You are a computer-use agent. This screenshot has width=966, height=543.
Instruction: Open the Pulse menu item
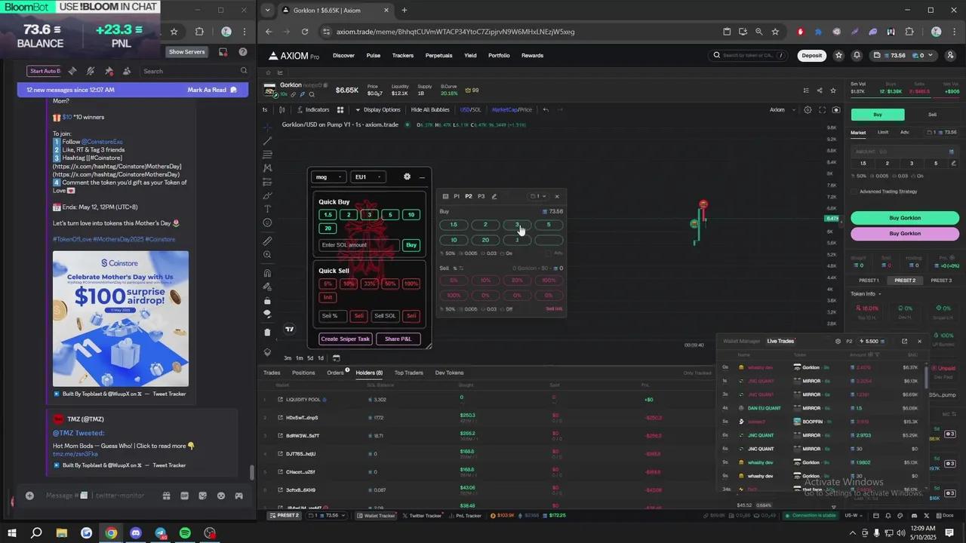coord(373,55)
